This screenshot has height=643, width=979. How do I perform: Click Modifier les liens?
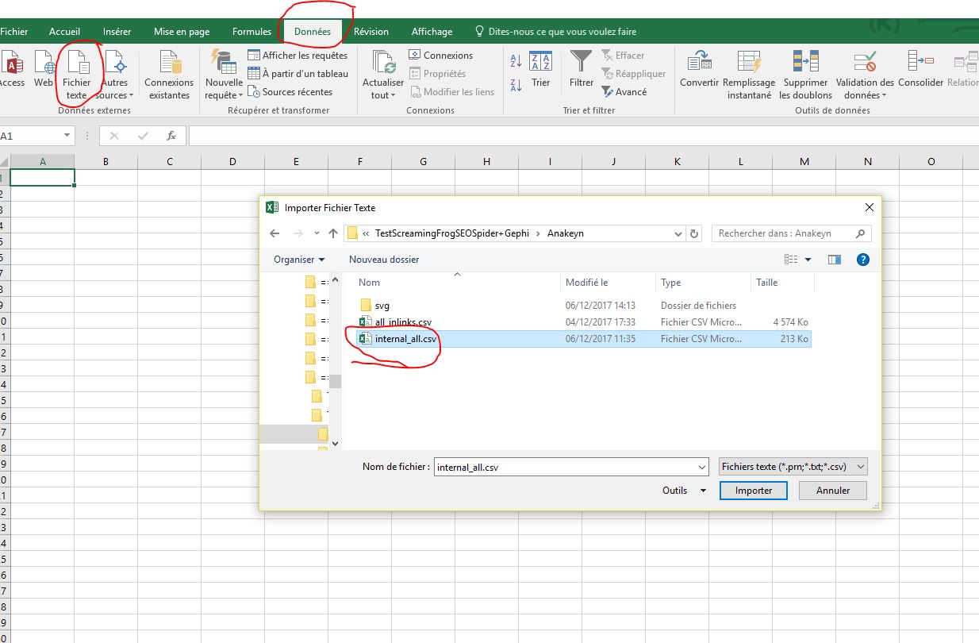point(451,92)
